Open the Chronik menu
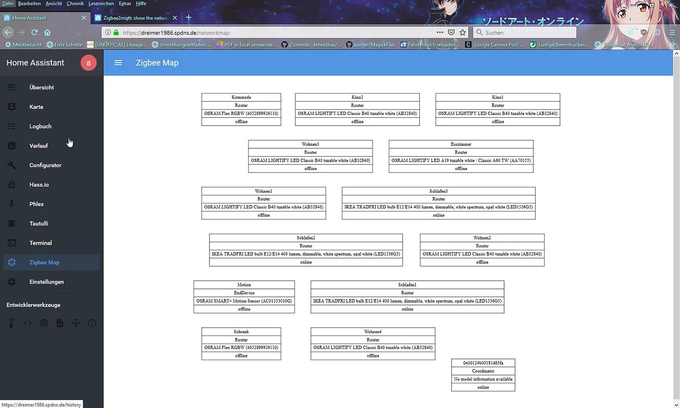The width and height of the screenshot is (680, 408). tap(75, 3)
